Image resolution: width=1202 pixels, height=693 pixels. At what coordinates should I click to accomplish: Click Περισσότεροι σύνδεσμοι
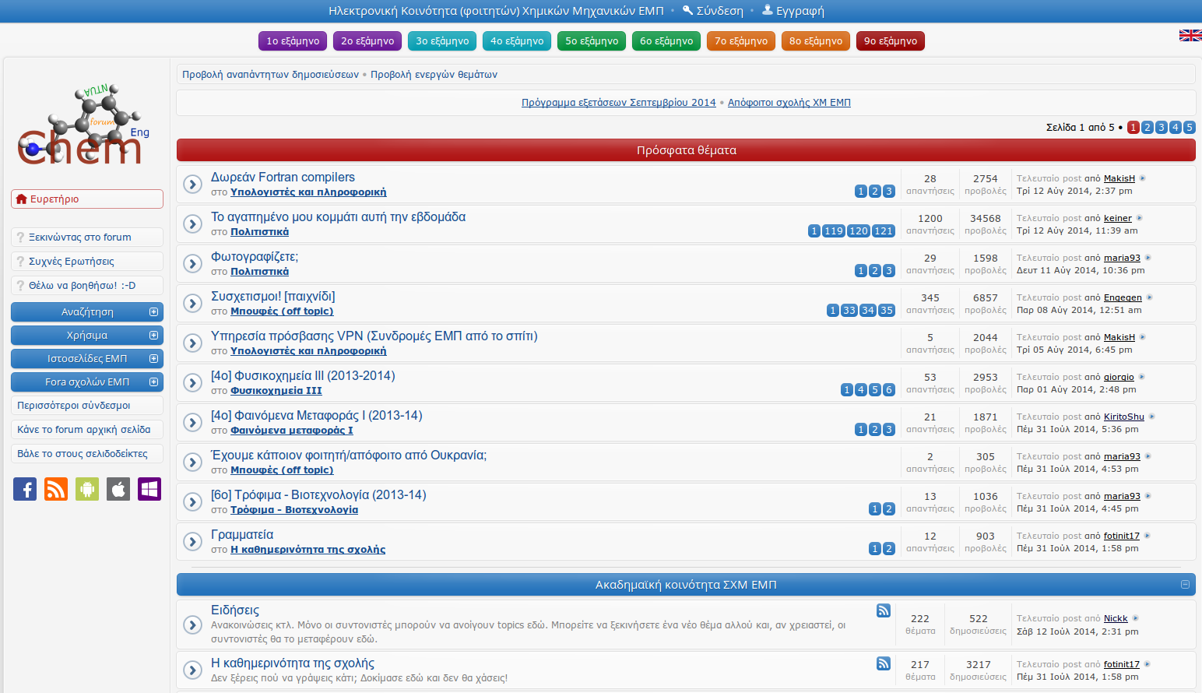point(87,405)
